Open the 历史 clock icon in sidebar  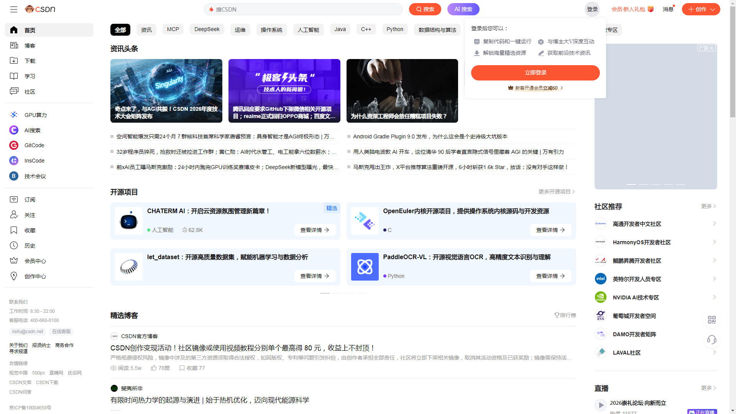[14, 245]
